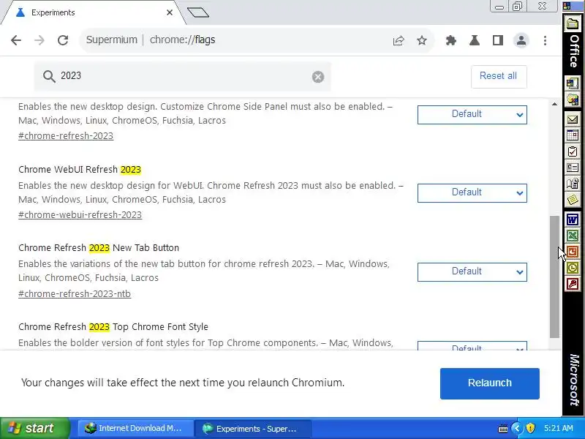Click the Relaunch button
Viewport: 585px width, 439px height.
point(489,383)
